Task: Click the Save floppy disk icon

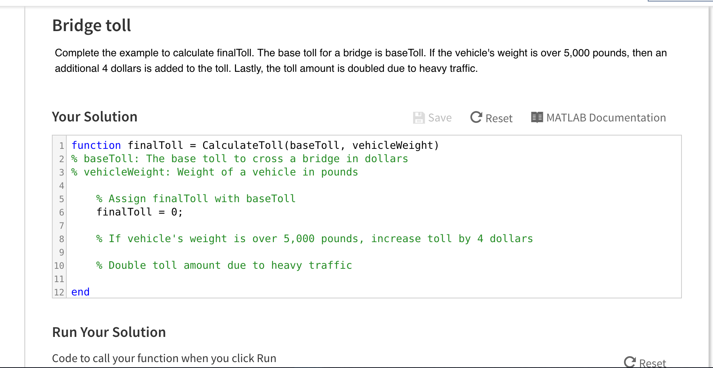Action: point(419,117)
